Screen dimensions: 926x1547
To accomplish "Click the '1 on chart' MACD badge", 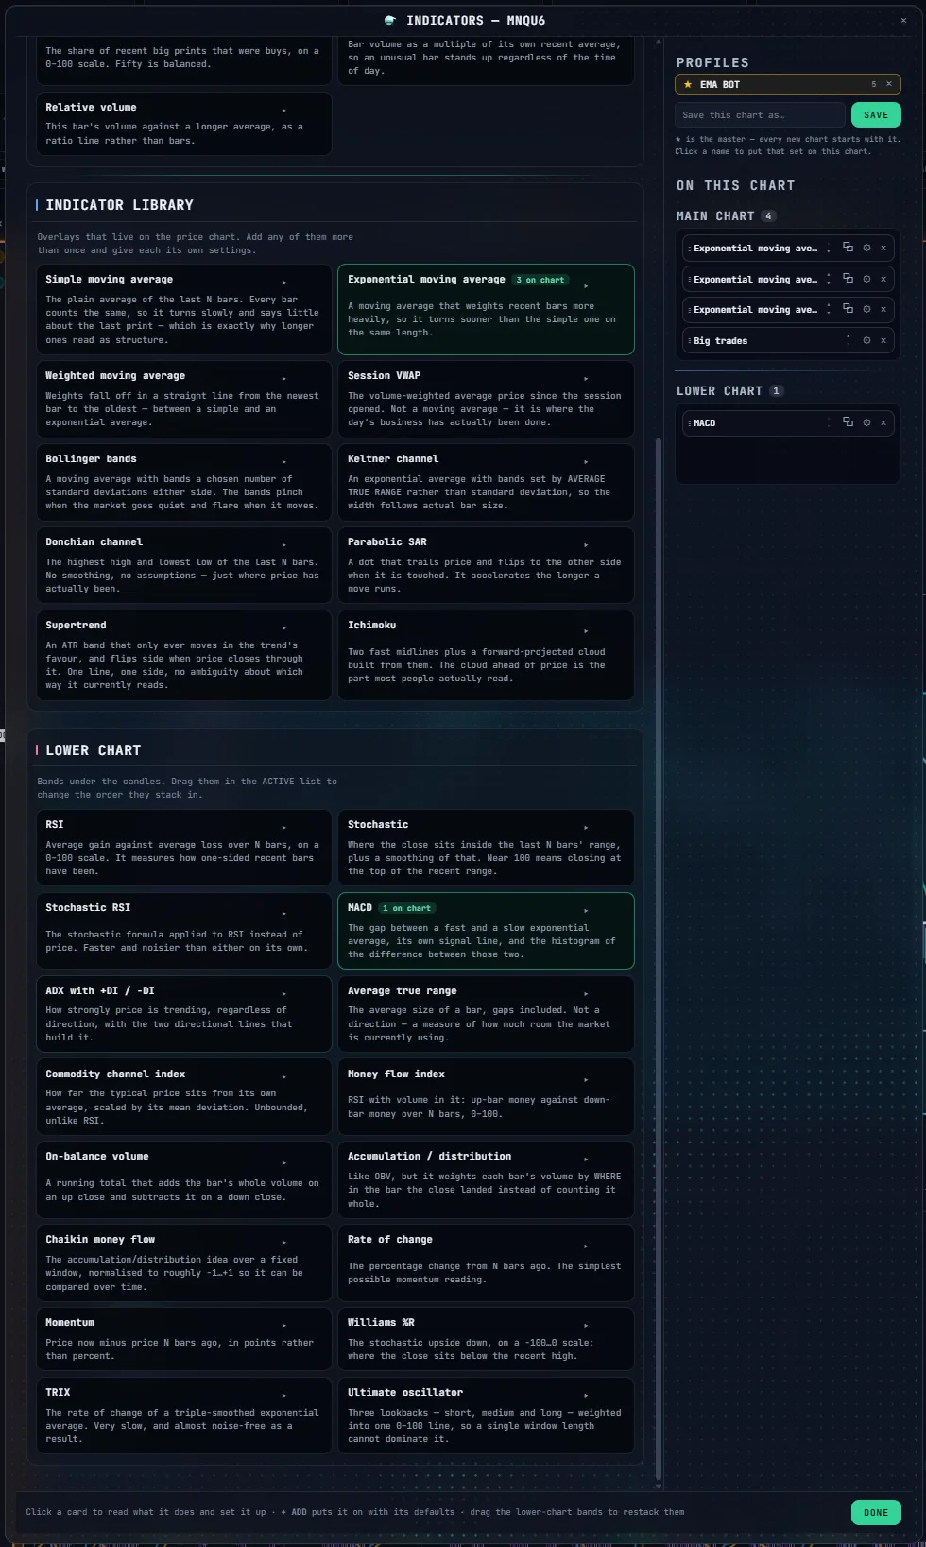I will [x=406, y=908].
